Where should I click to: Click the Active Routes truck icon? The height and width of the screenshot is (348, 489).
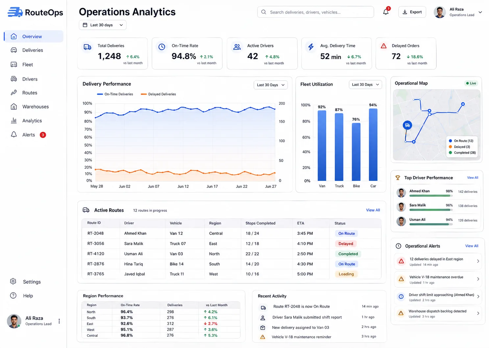(86, 210)
